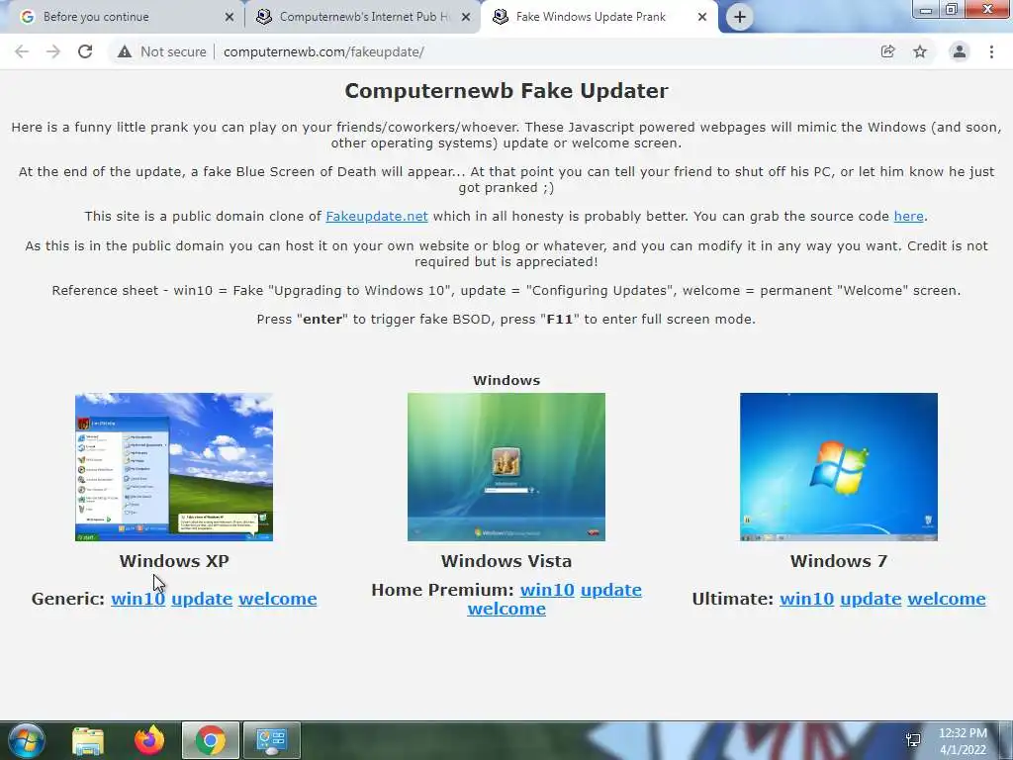The height and width of the screenshot is (760, 1013).
Task: Open the taskbar clock and date
Action: (x=963, y=741)
